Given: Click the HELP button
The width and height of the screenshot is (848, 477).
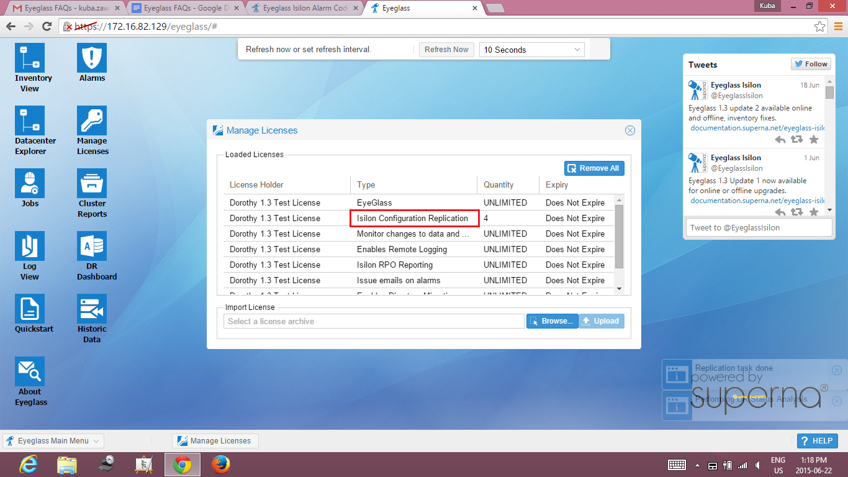Looking at the screenshot, I should (817, 441).
